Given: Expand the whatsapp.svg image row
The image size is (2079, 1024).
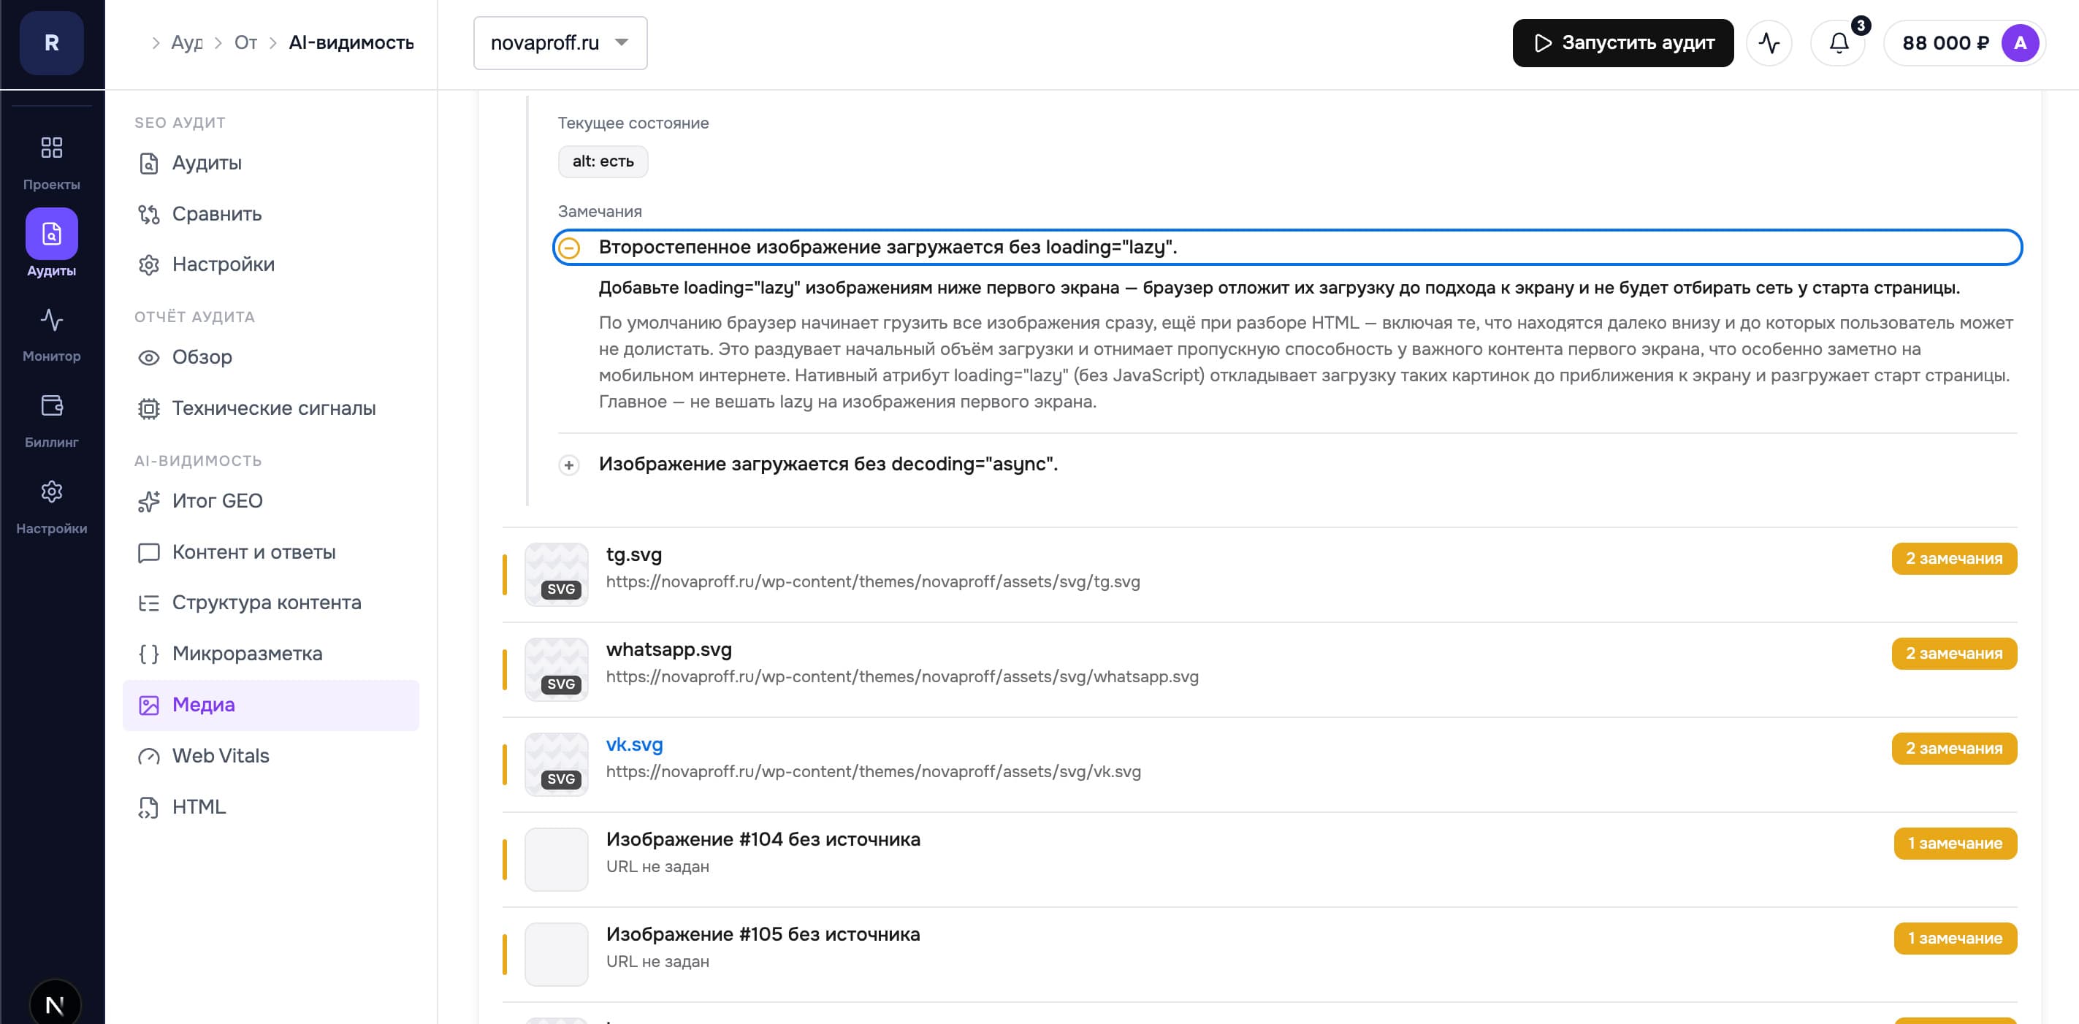Looking at the screenshot, I should [1259, 669].
